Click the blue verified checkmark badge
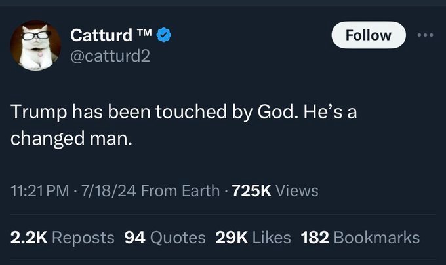The image size is (446, 265). pyautogui.click(x=166, y=35)
